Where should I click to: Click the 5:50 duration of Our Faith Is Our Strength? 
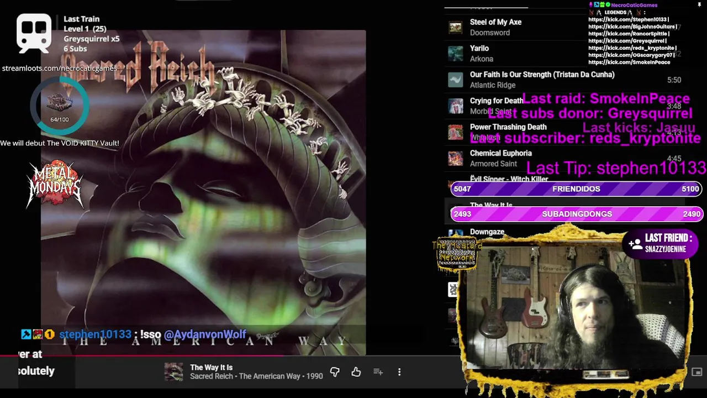click(674, 80)
